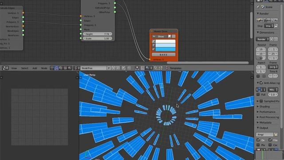Open the 24 fps frame rate dropdown
The height and width of the screenshot is (160, 284).
(273, 67)
